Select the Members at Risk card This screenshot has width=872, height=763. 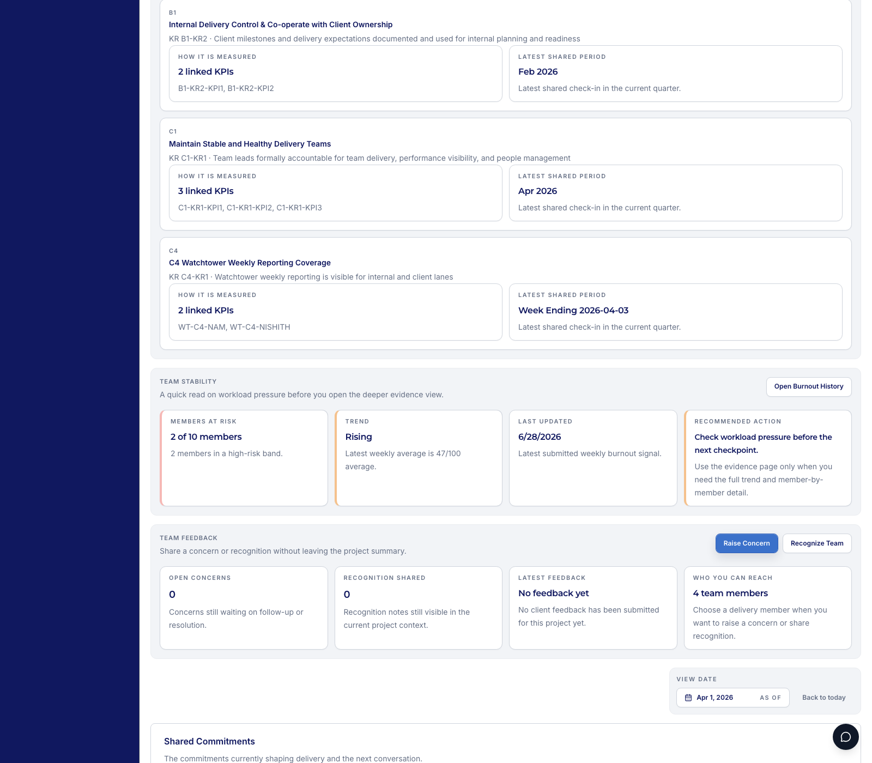244,458
